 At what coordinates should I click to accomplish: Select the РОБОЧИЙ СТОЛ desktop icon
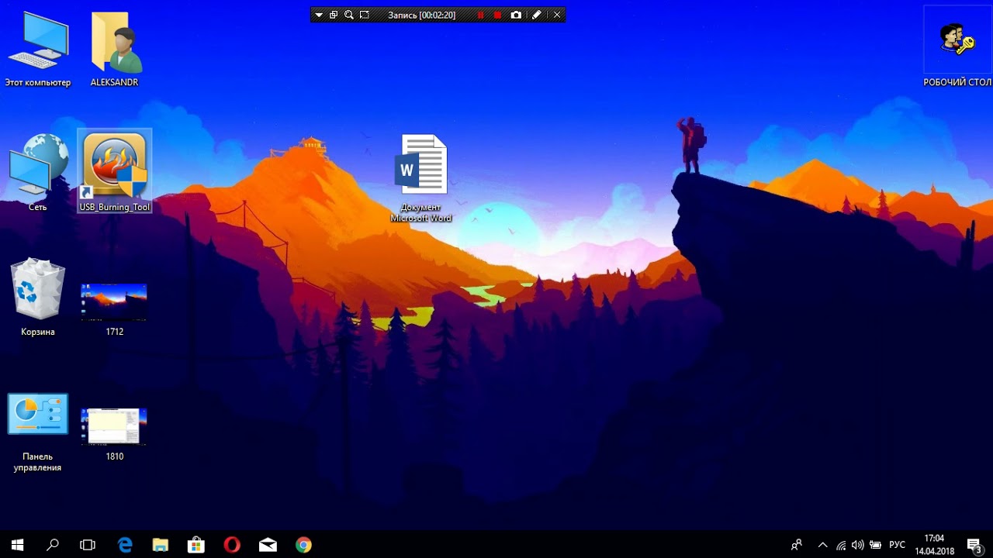coord(957,48)
